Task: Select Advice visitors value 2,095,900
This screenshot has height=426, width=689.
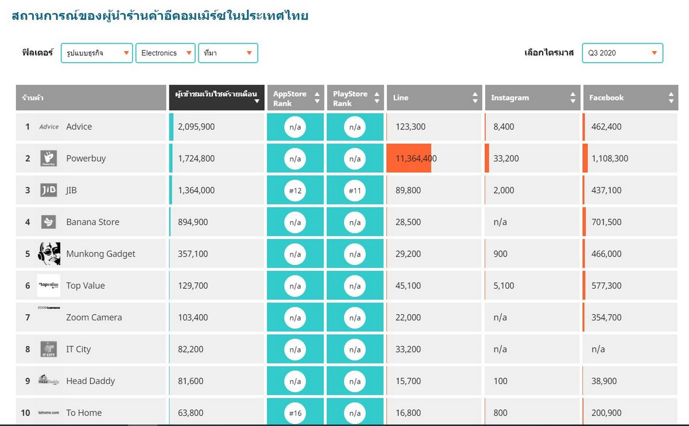Action: tap(196, 127)
